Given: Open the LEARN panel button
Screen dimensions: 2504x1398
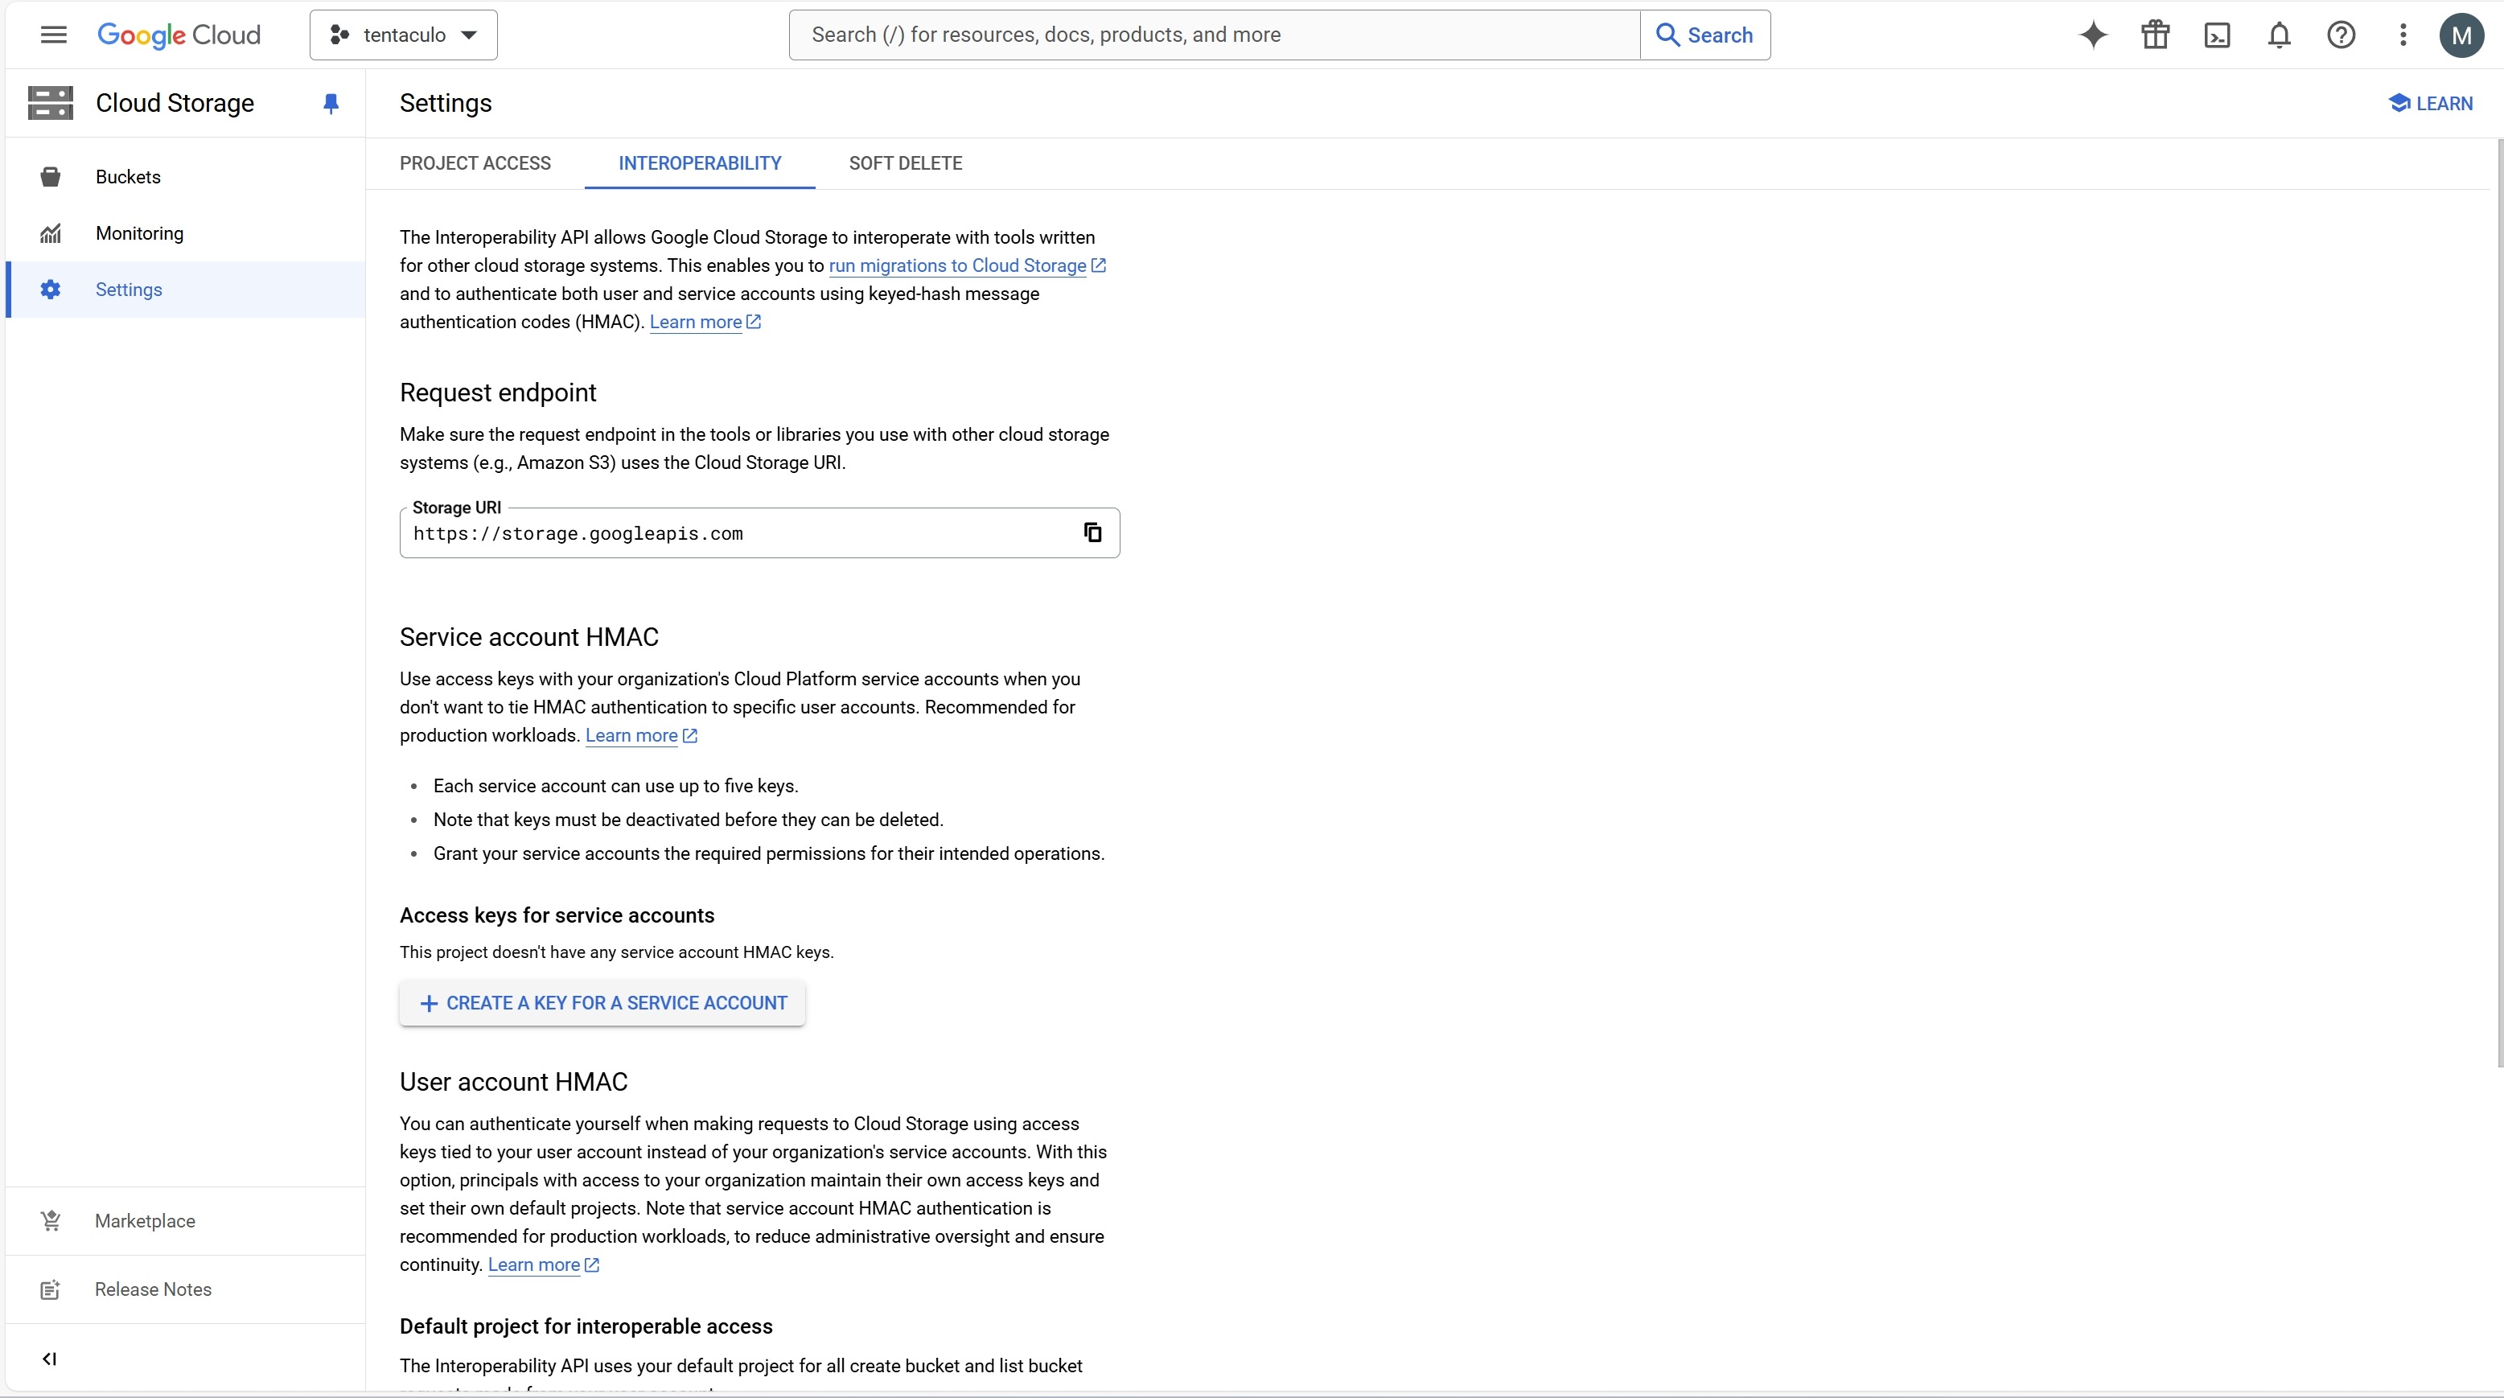Looking at the screenshot, I should tap(2430, 103).
